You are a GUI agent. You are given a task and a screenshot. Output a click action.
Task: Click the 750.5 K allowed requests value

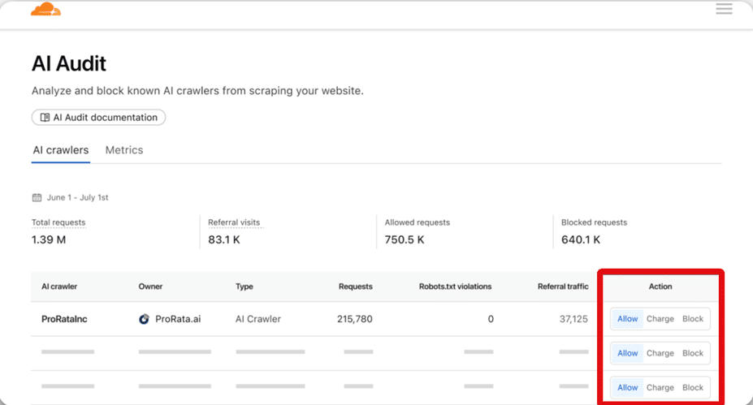pyautogui.click(x=405, y=240)
